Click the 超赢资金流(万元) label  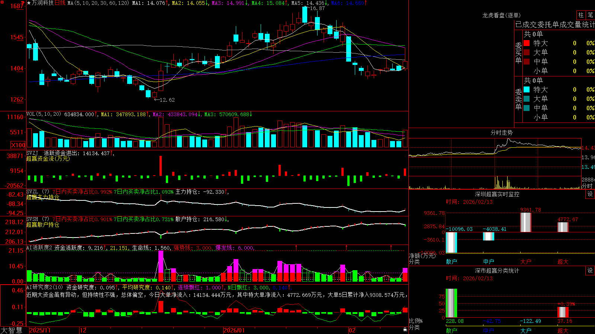point(48,158)
